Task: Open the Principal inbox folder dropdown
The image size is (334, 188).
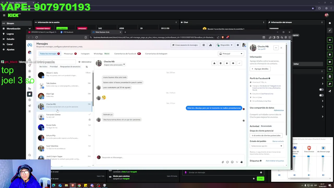Action: click(231, 54)
